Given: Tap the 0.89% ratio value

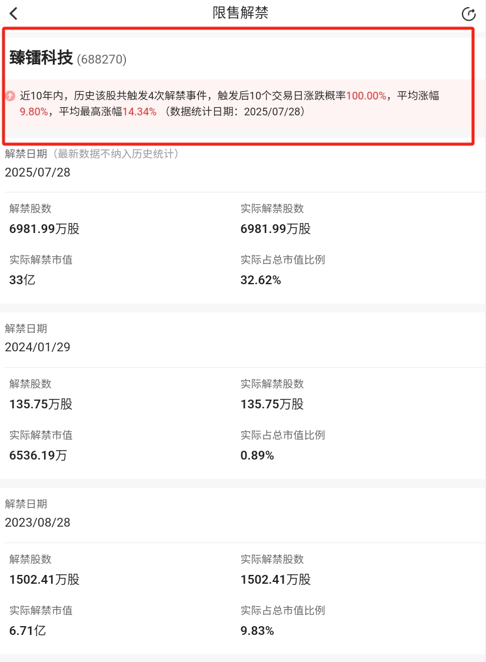Looking at the screenshot, I should [x=257, y=455].
